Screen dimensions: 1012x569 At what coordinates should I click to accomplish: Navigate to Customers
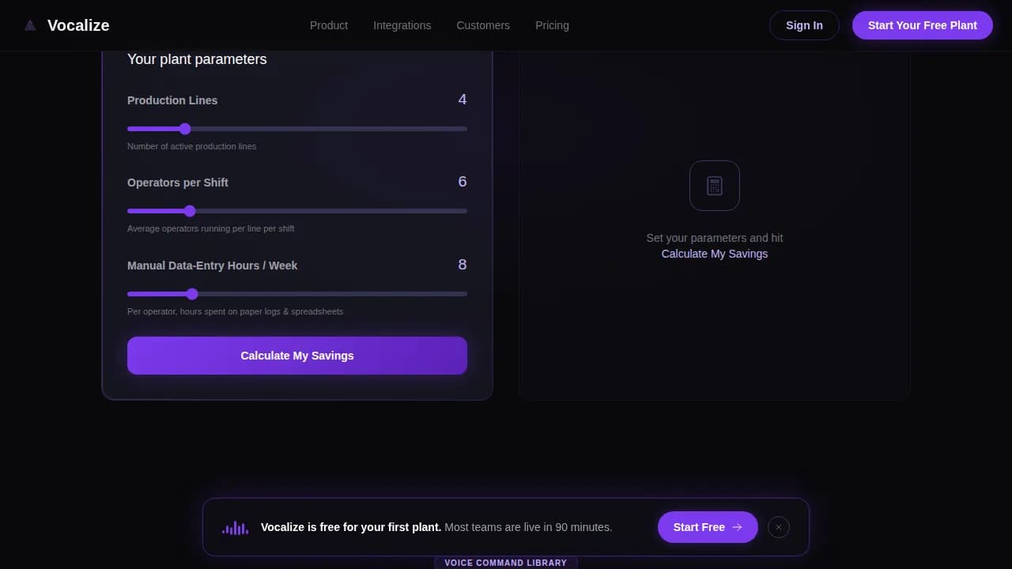483,25
